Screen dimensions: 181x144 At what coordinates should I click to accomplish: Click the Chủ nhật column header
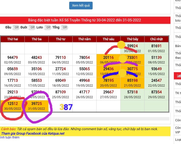click(x=156, y=39)
